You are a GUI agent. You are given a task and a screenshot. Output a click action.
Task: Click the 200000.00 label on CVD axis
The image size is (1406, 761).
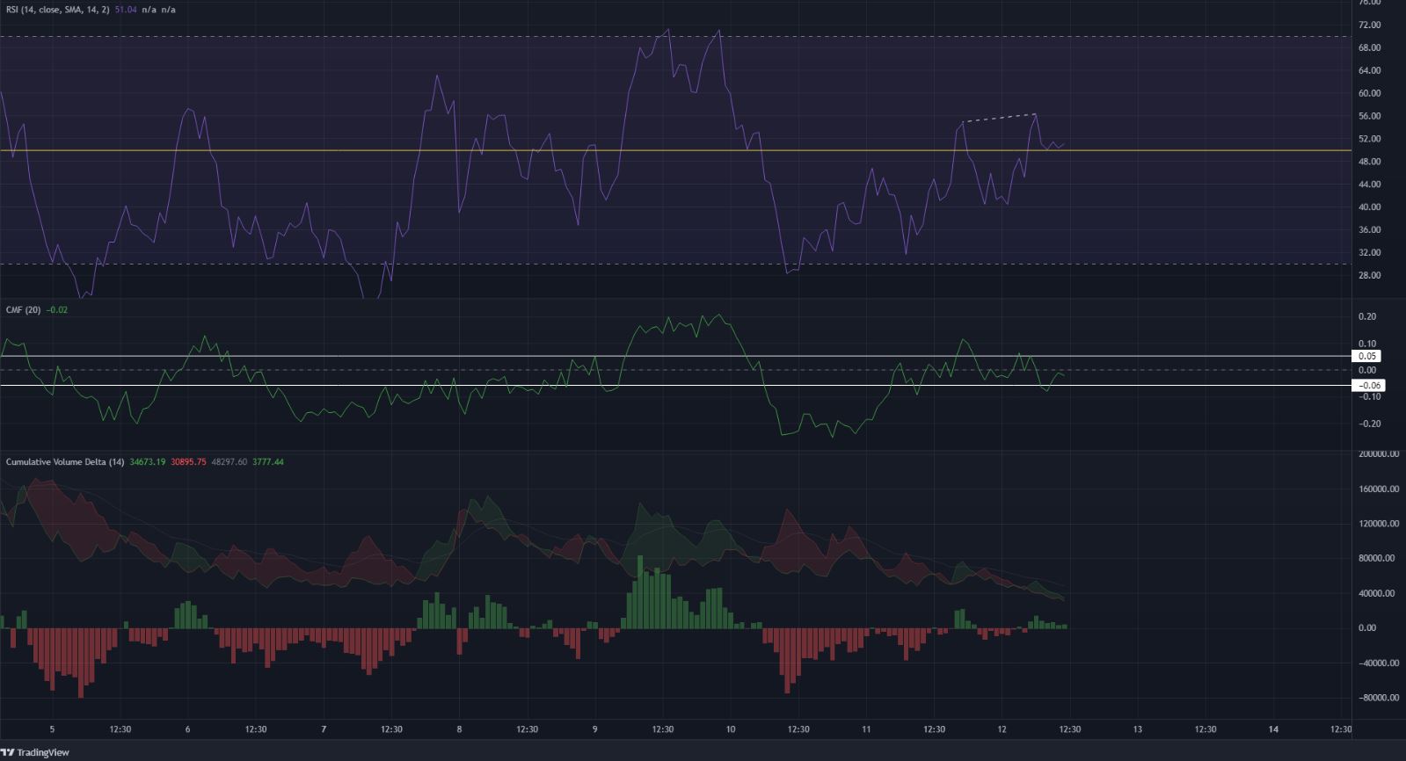(1378, 454)
